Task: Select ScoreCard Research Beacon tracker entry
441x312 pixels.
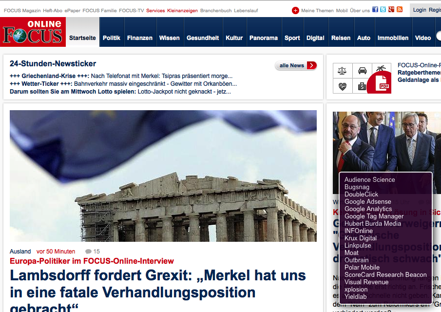Action: [x=385, y=275]
